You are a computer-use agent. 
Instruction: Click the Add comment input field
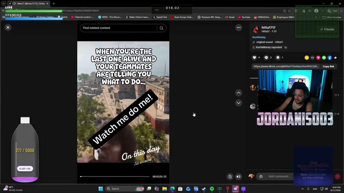point(279,176)
